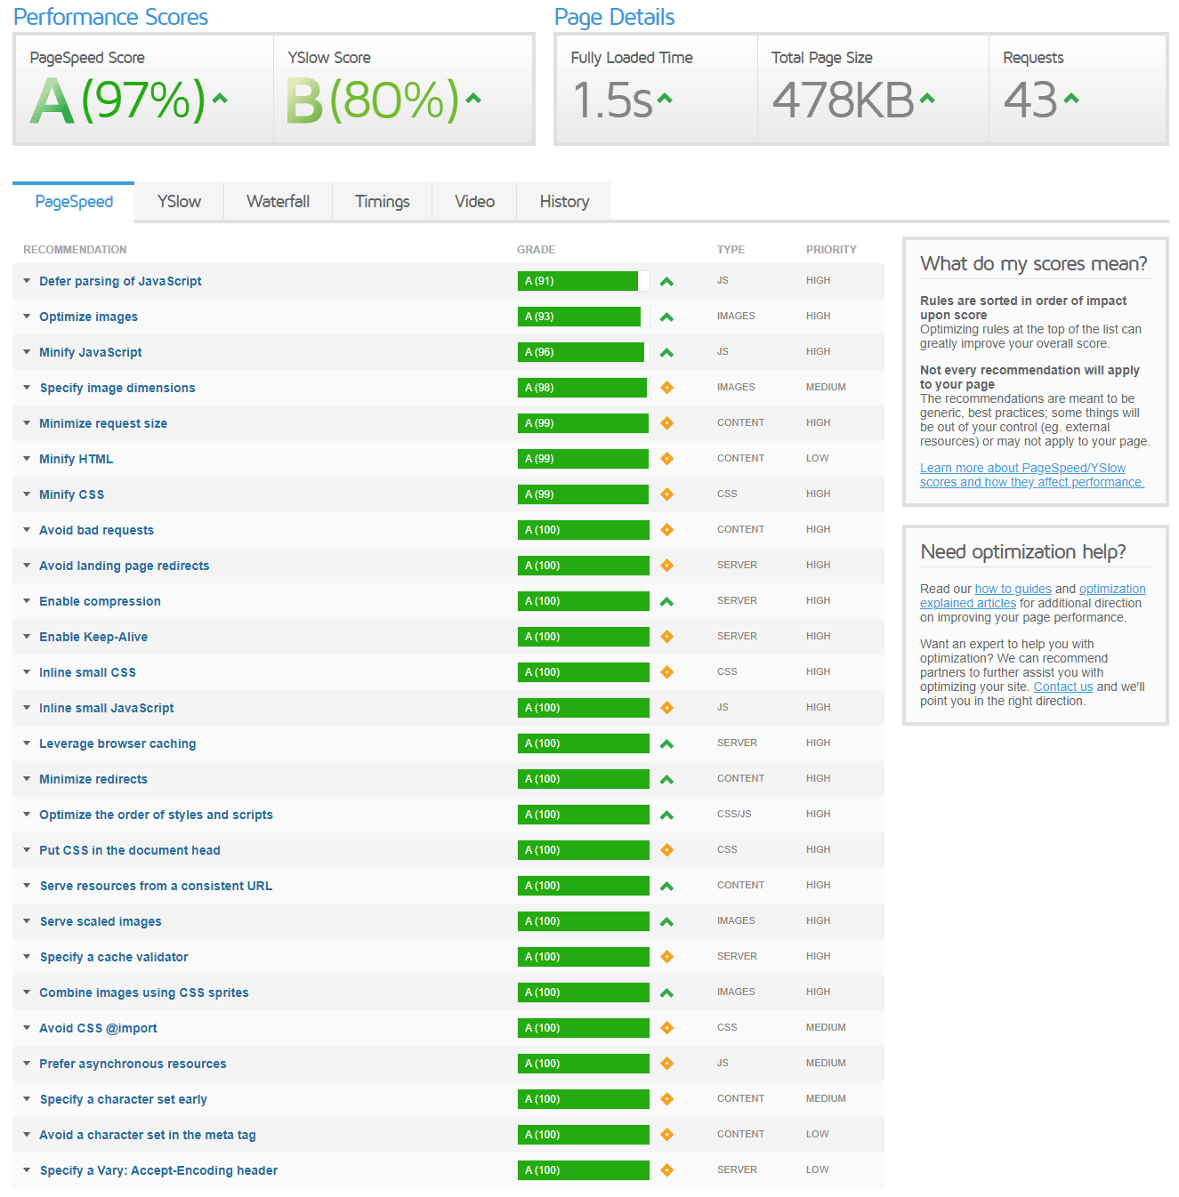Expand the Prefer asynchronous resources row triangle

(x=27, y=1064)
